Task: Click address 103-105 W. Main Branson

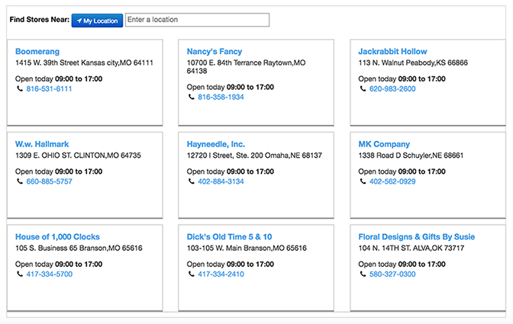Action: click(247, 249)
